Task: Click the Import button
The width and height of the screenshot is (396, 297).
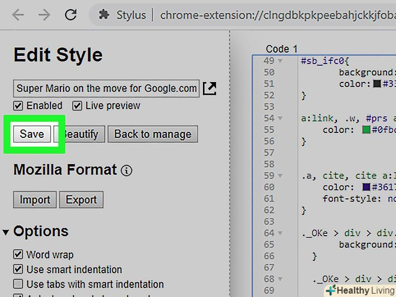Action: [35, 200]
